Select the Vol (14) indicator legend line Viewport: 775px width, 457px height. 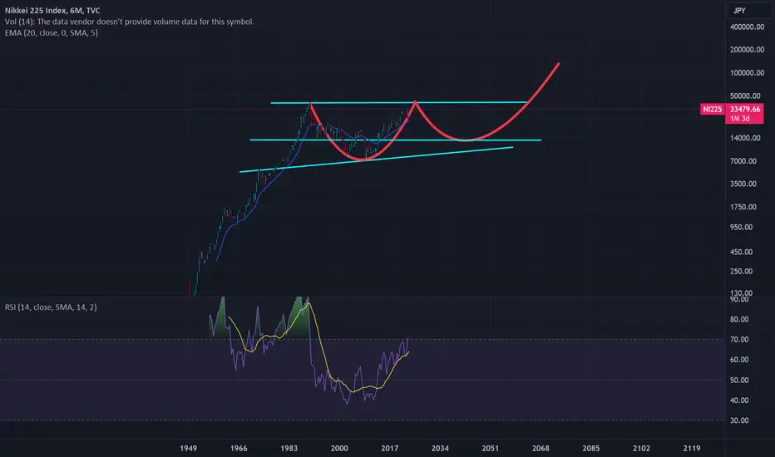130,22
